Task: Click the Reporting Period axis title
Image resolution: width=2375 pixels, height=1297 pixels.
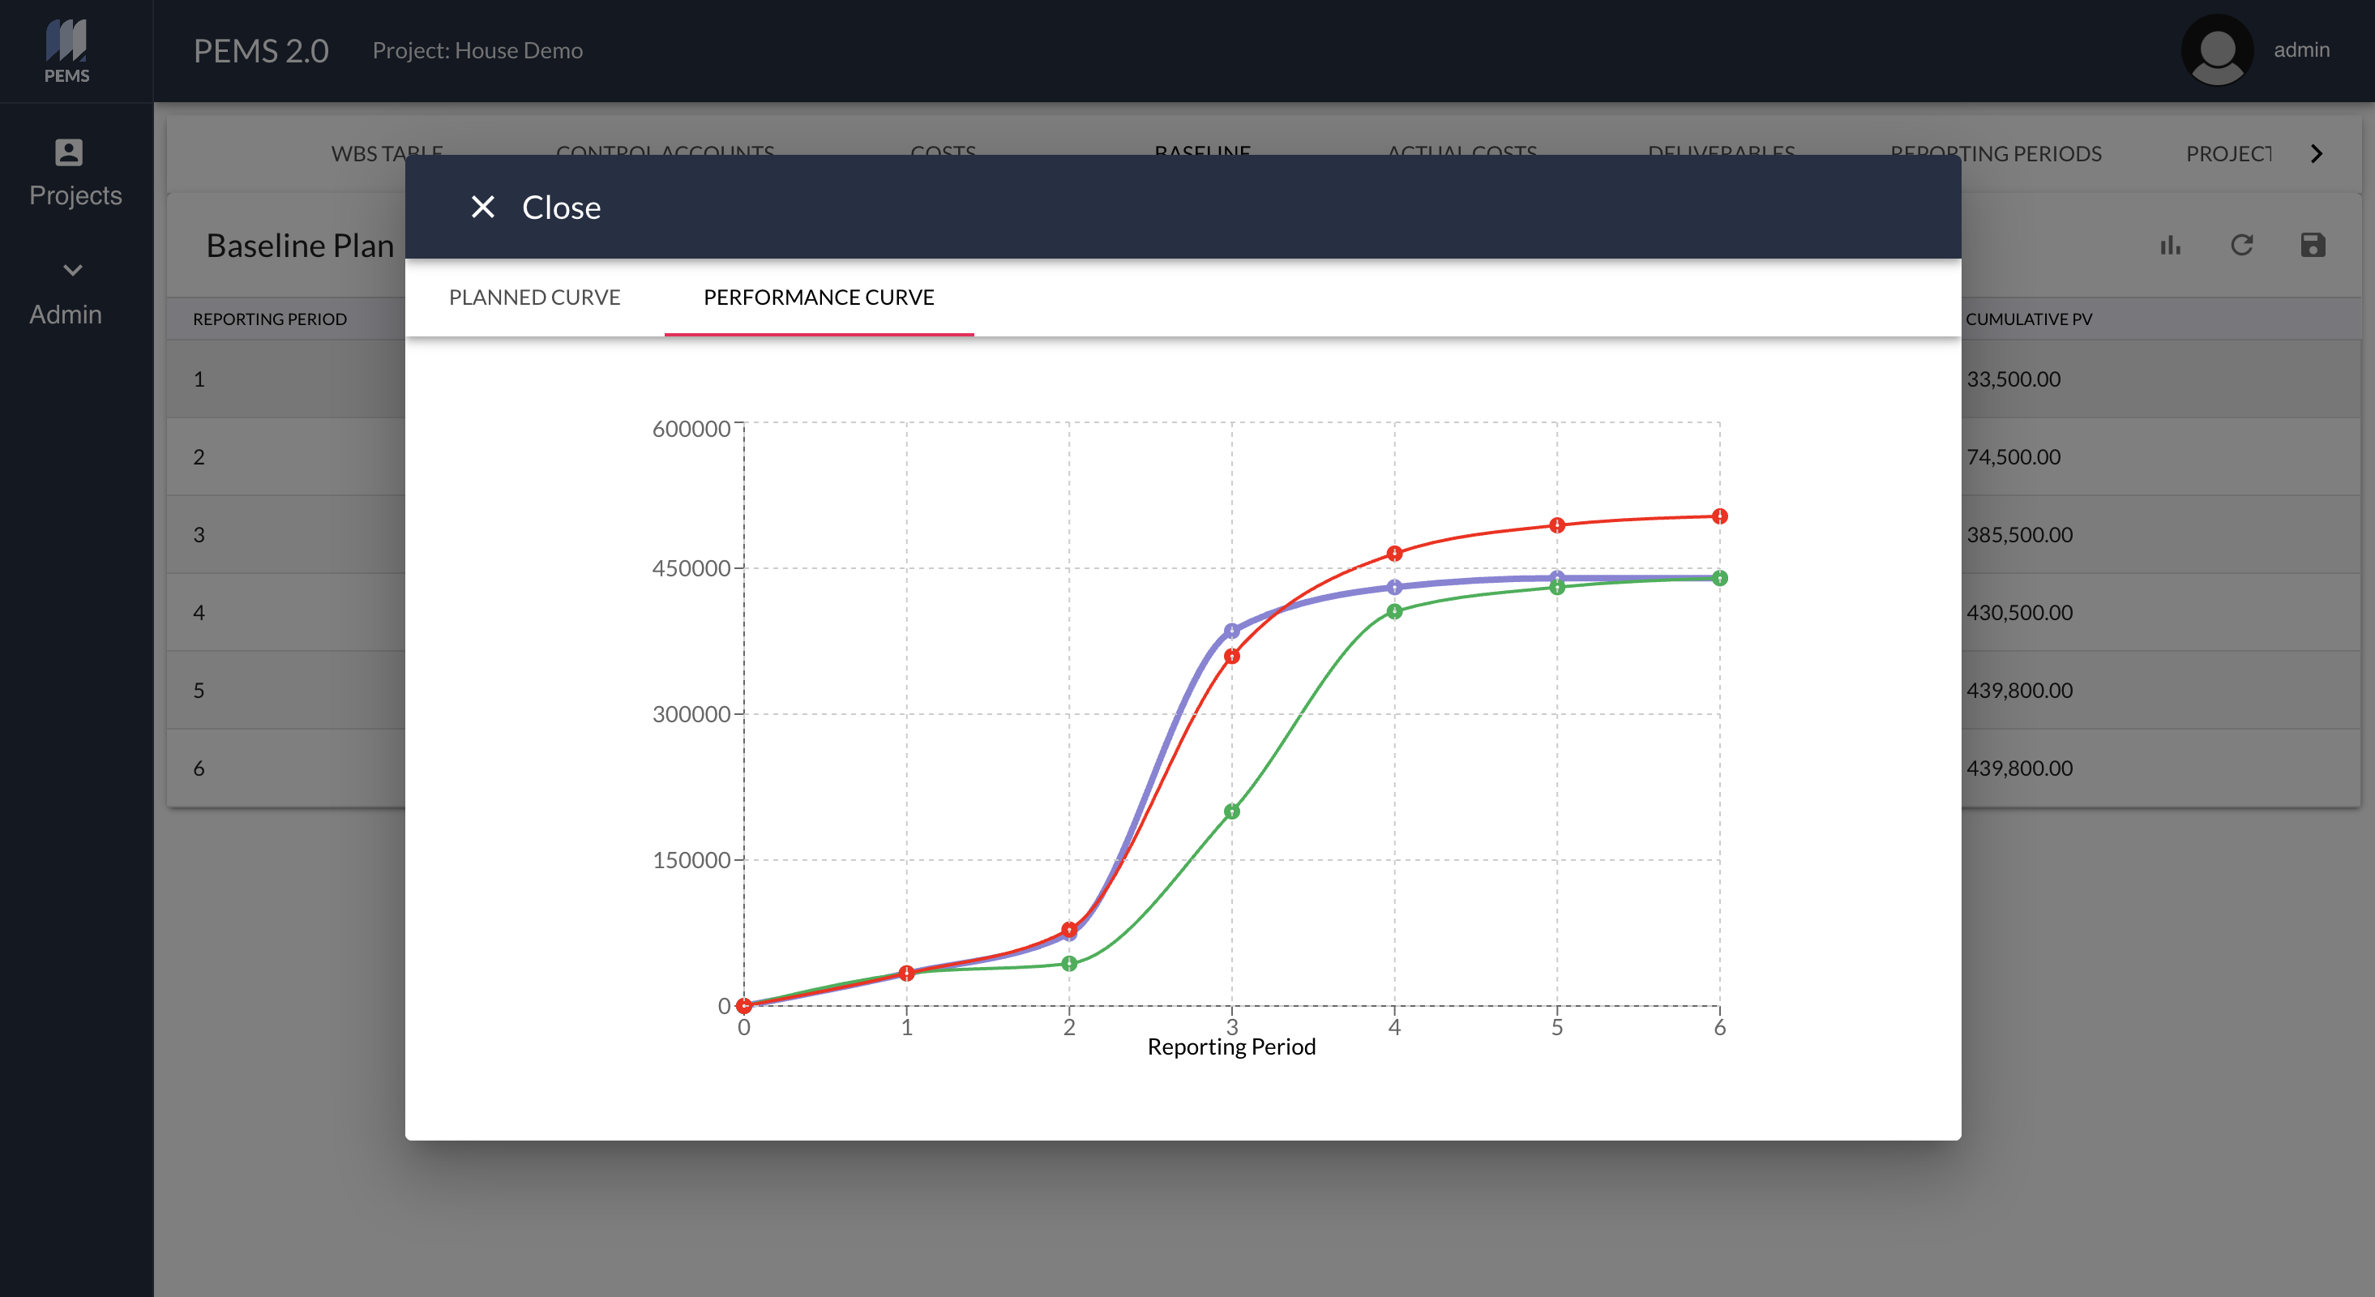Action: pos(1230,1047)
